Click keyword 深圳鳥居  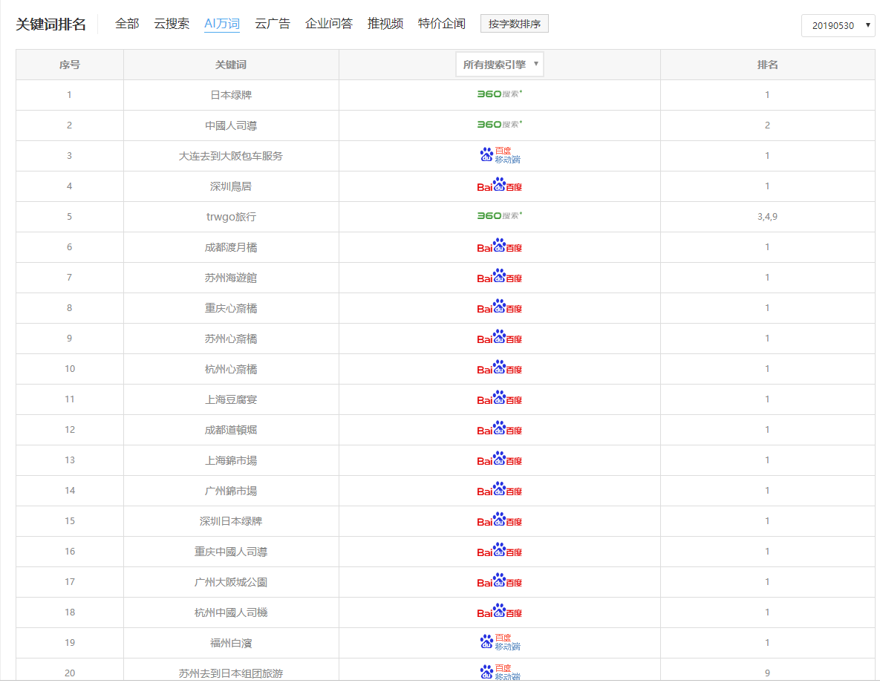(231, 186)
